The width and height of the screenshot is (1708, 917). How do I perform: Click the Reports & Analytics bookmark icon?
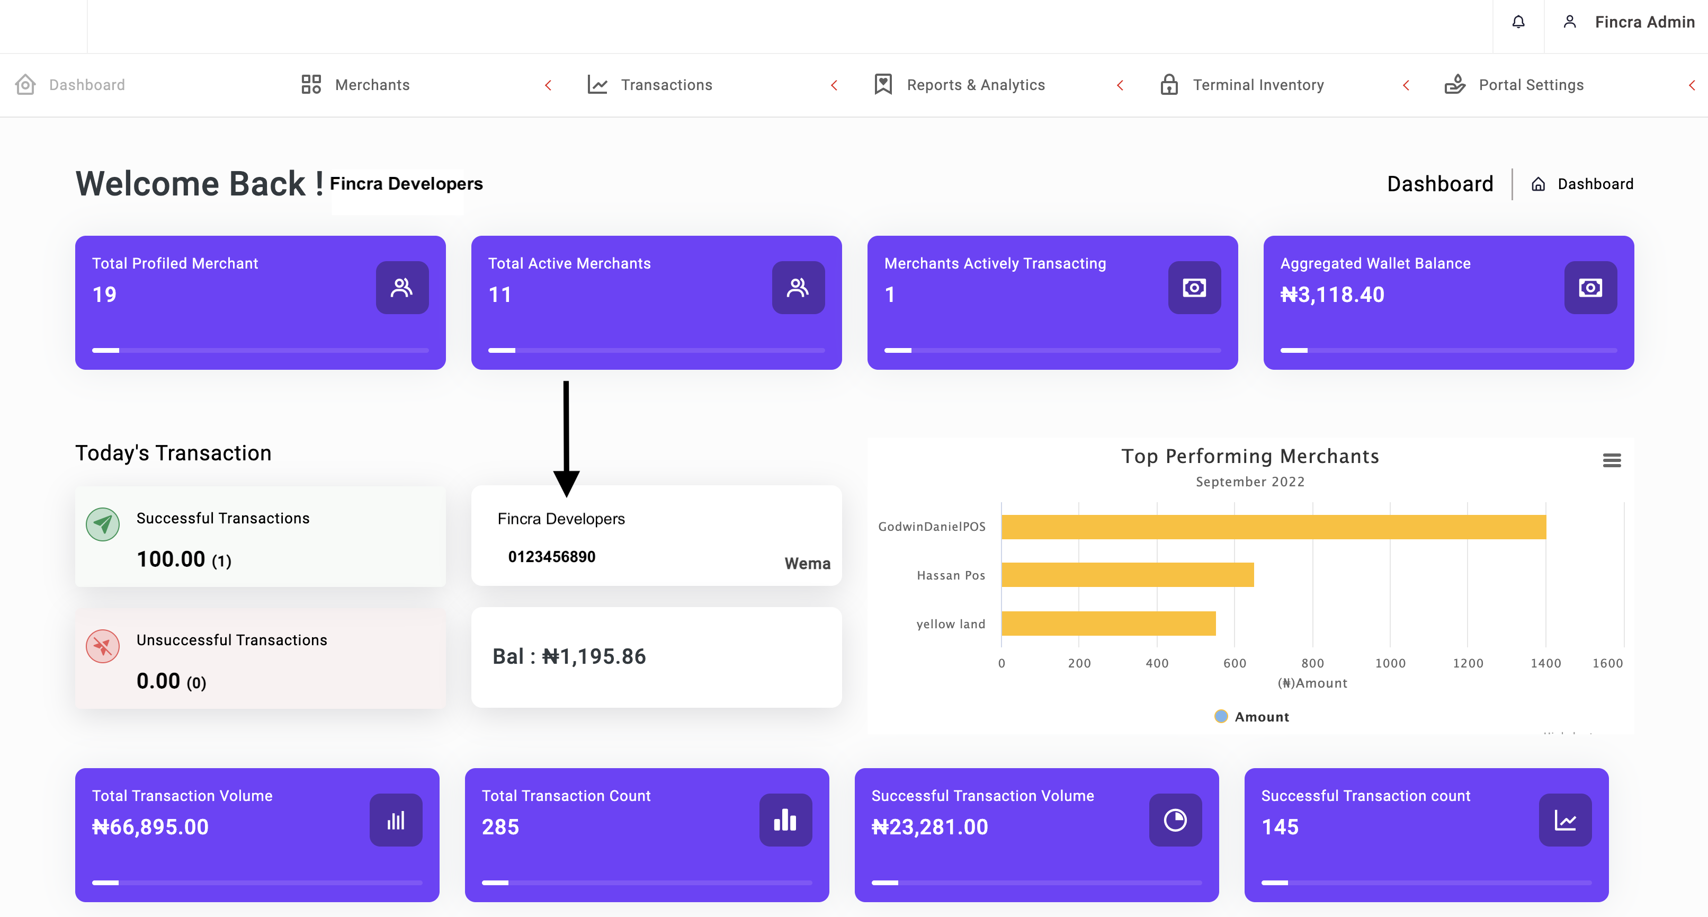(x=883, y=85)
